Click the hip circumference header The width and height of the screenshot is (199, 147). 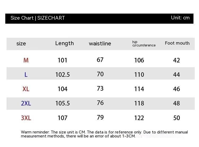tap(144, 44)
